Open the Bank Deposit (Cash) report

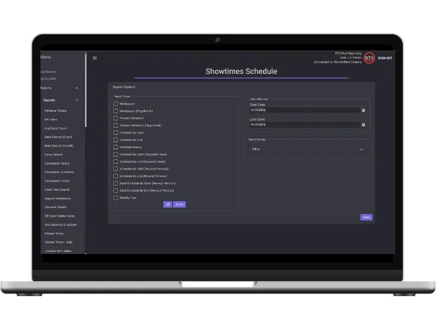tap(58, 137)
